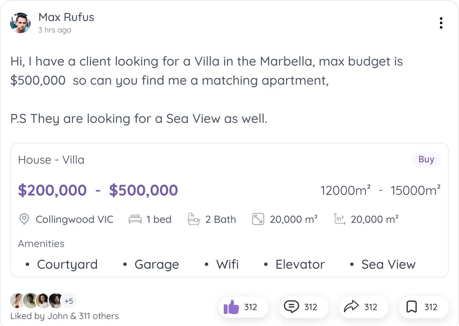Click the bathtub icon
Screen dimensions: 459x326
pyautogui.click(x=193, y=219)
